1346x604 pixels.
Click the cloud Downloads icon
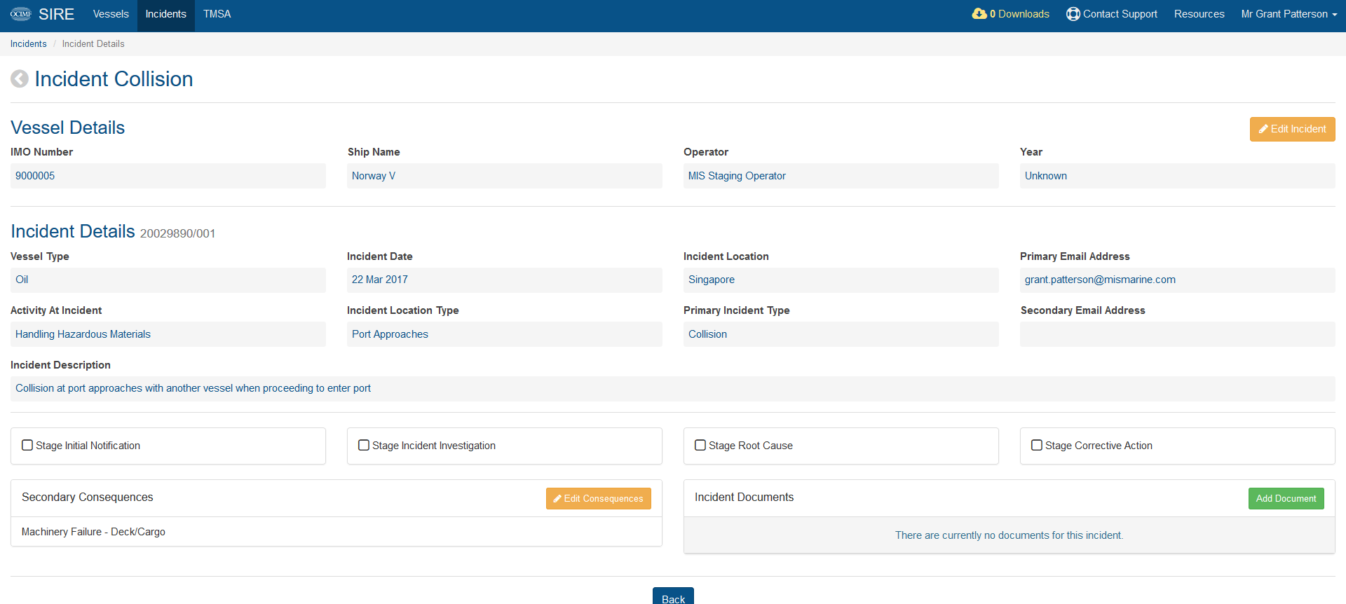[x=979, y=14]
